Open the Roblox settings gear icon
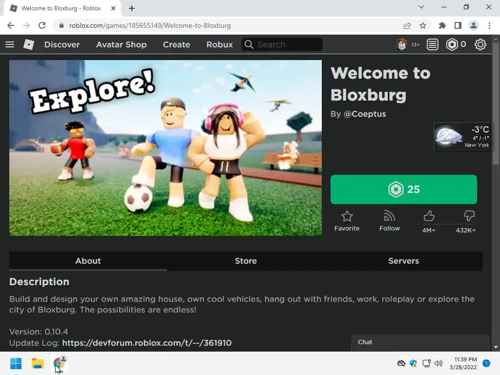 pos(480,44)
